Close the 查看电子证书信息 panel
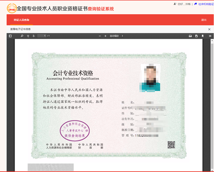Image resolution: width=214 pixels, height=172 pixels. click(209, 29)
